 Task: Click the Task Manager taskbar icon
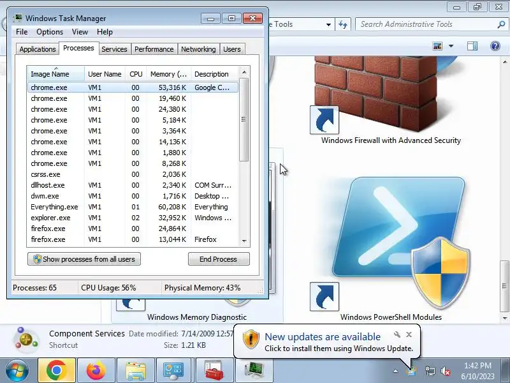pos(254,370)
